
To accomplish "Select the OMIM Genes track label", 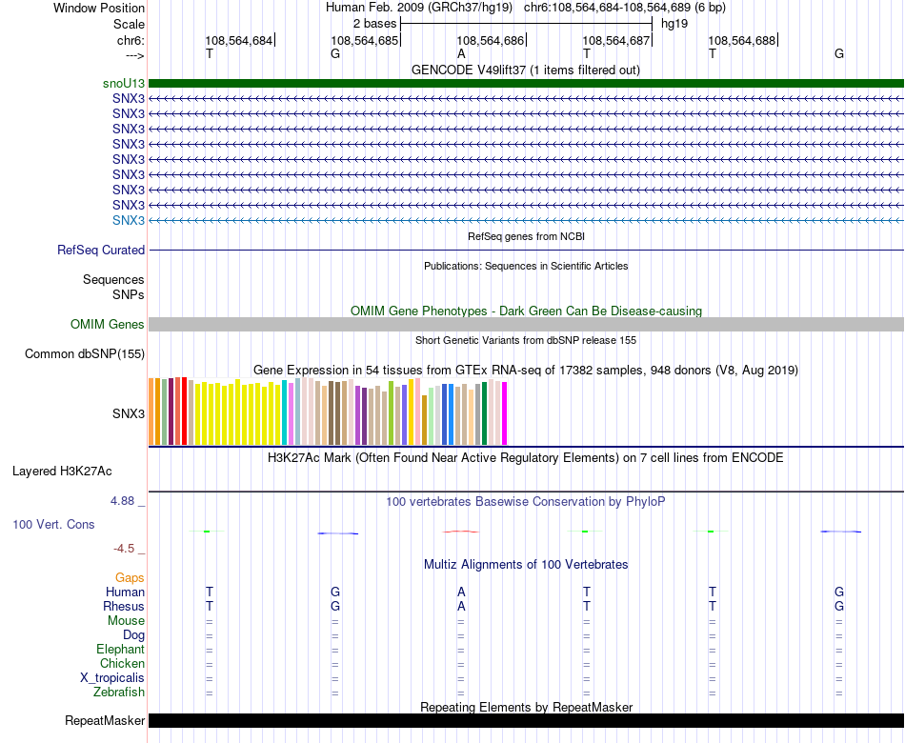I will (x=108, y=325).
